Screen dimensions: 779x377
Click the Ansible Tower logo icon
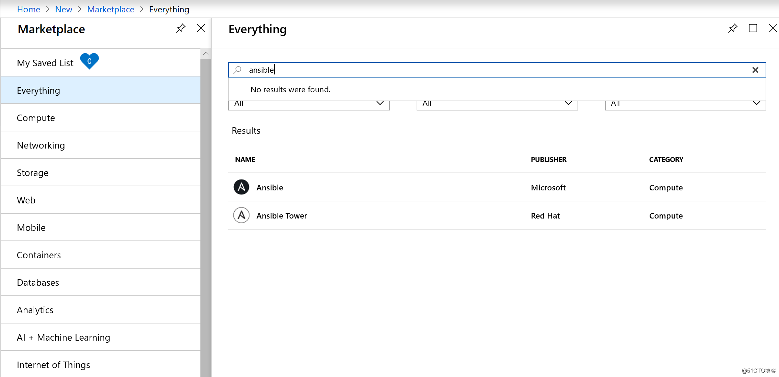pos(241,215)
